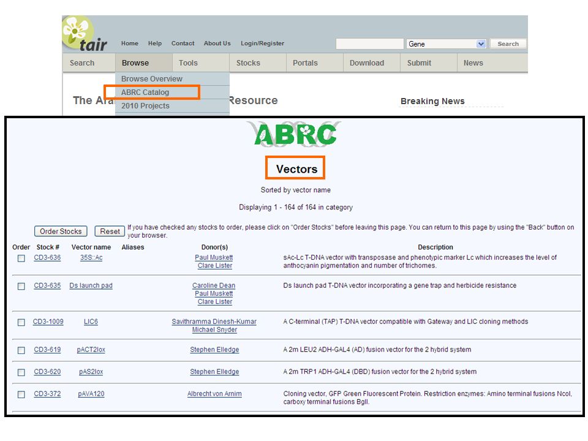Select 2010 Projects from the Browse menu
The image size is (588, 441).
coord(173,106)
